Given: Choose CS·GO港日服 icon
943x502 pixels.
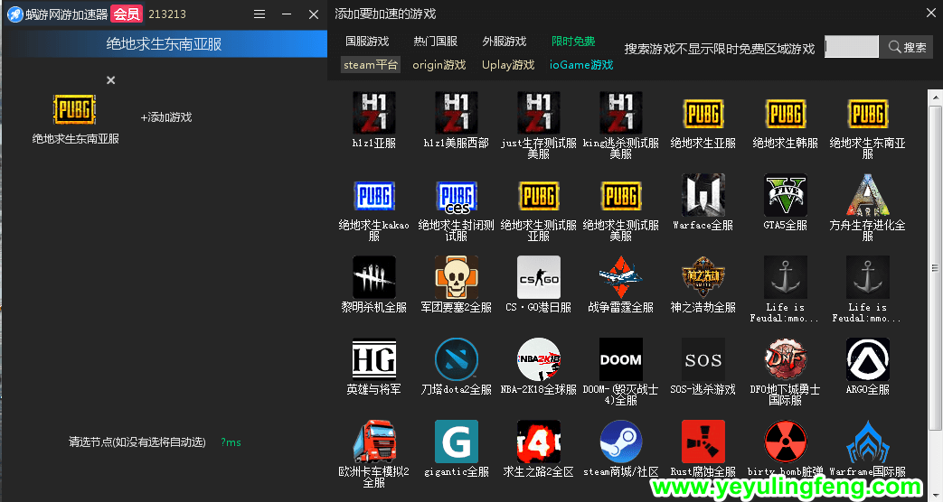Looking at the screenshot, I should tap(539, 277).
